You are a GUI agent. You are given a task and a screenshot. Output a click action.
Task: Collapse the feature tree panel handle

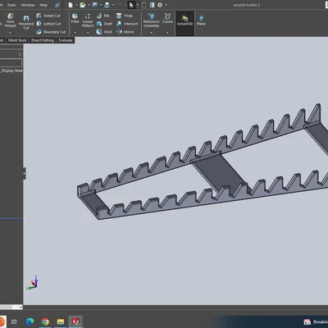click(25, 173)
